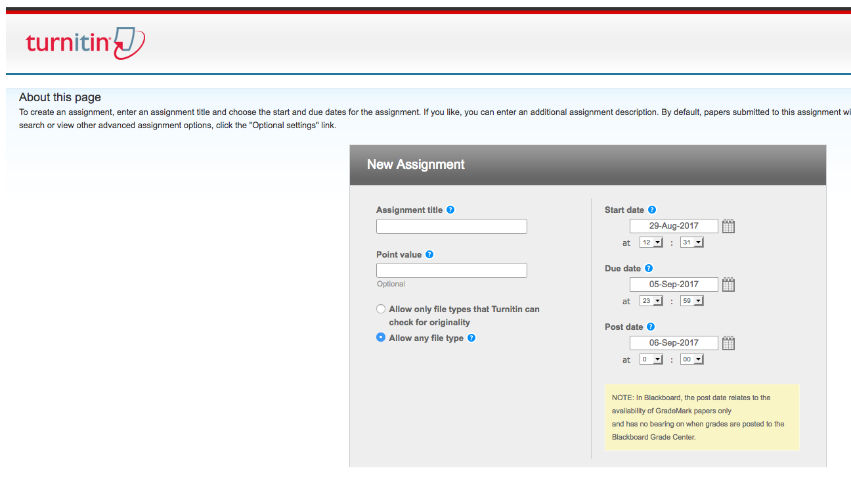
Task: Click Start date field 29-Aug-2017
Action: [674, 226]
